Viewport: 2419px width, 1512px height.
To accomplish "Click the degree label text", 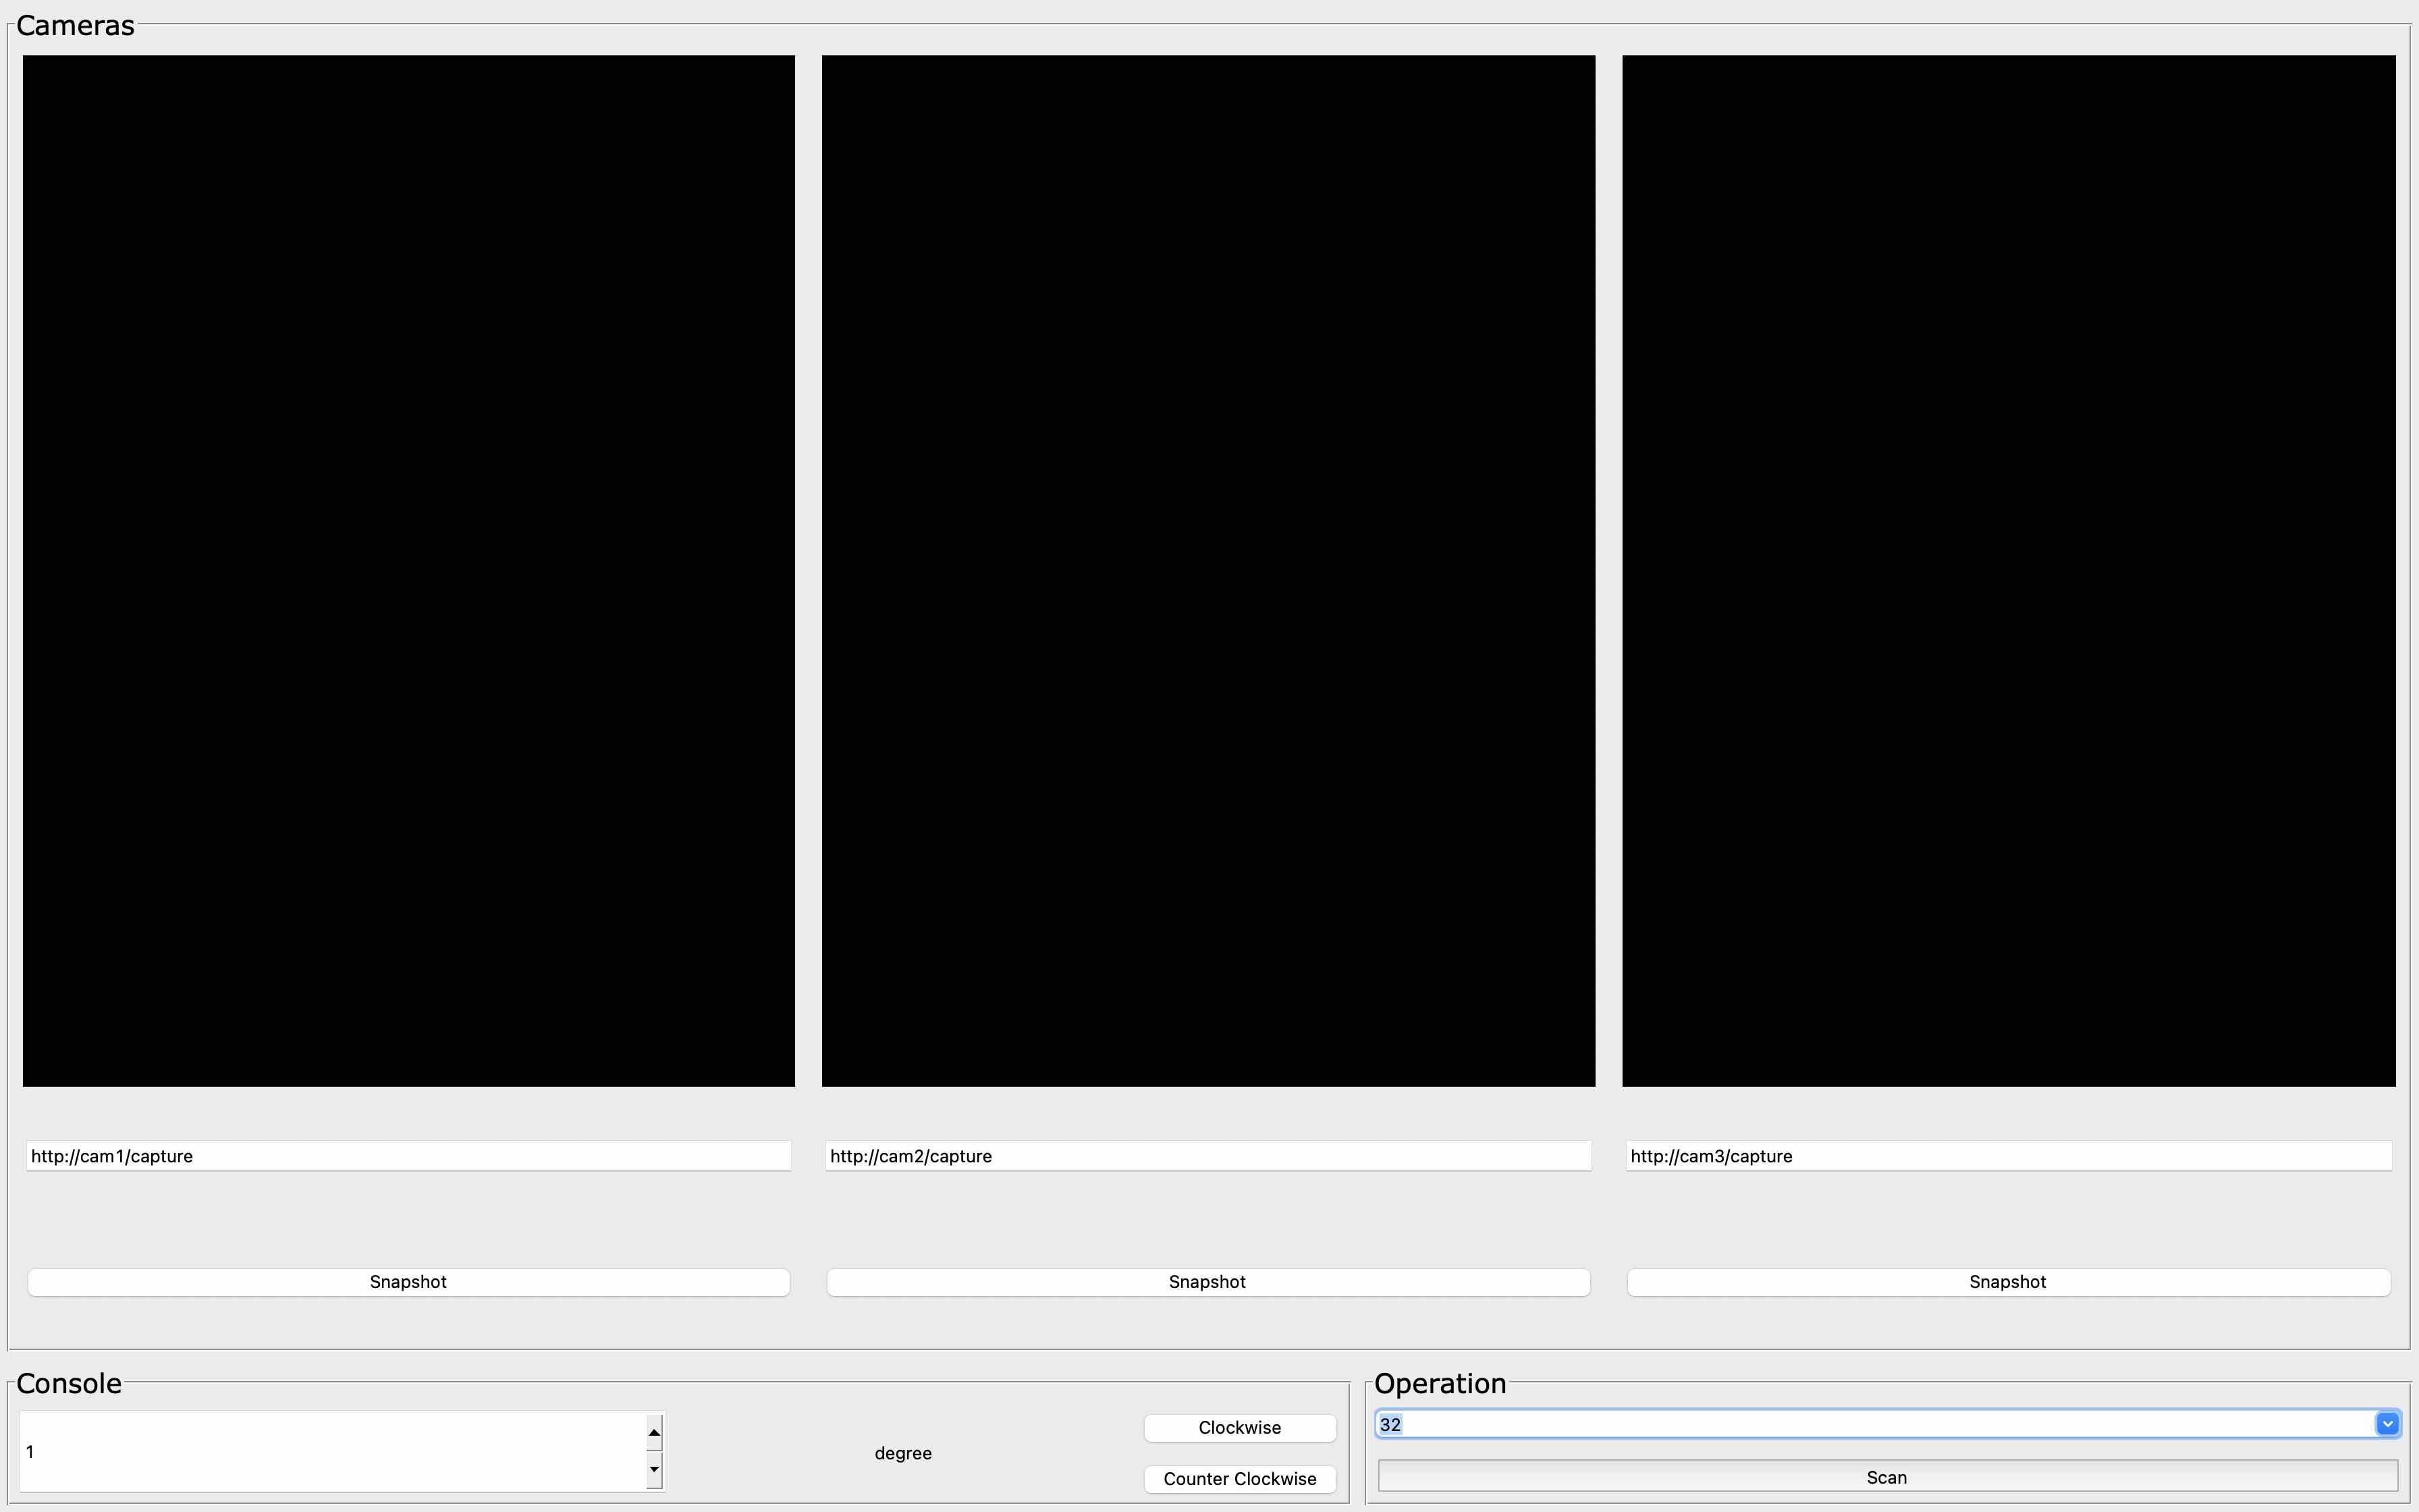I will (x=902, y=1453).
